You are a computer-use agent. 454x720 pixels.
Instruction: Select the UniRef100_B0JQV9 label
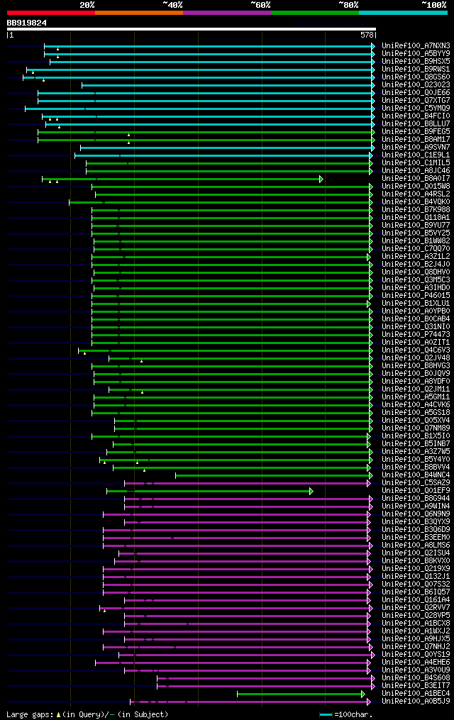[416, 374]
